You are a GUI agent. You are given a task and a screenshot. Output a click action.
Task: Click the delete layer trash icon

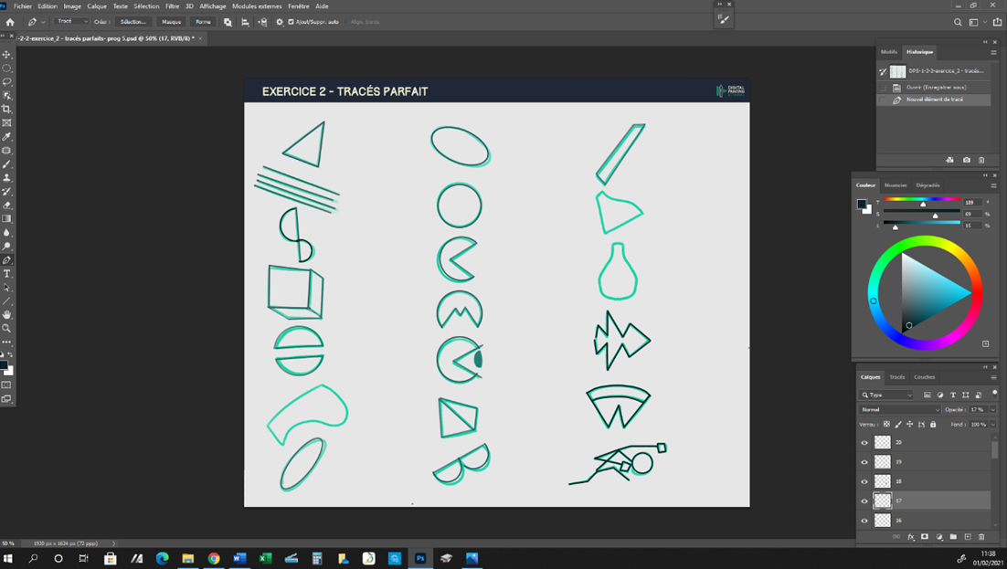tap(982, 536)
